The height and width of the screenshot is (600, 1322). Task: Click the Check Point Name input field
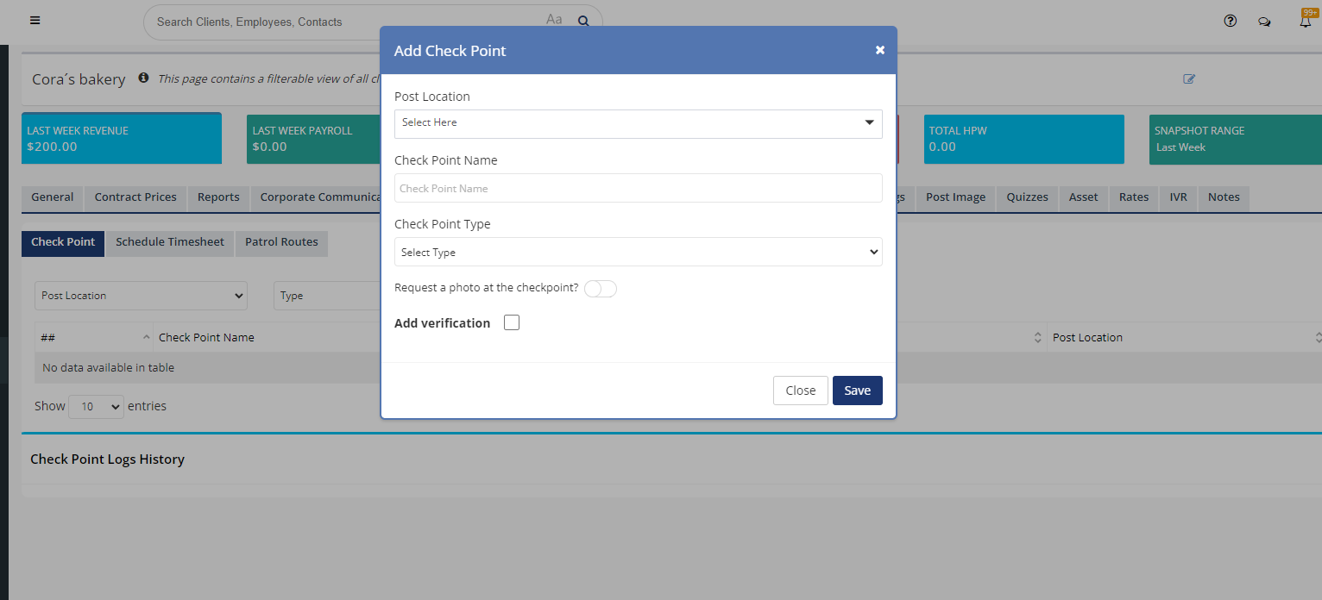pyautogui.click(x=638, y=189)
